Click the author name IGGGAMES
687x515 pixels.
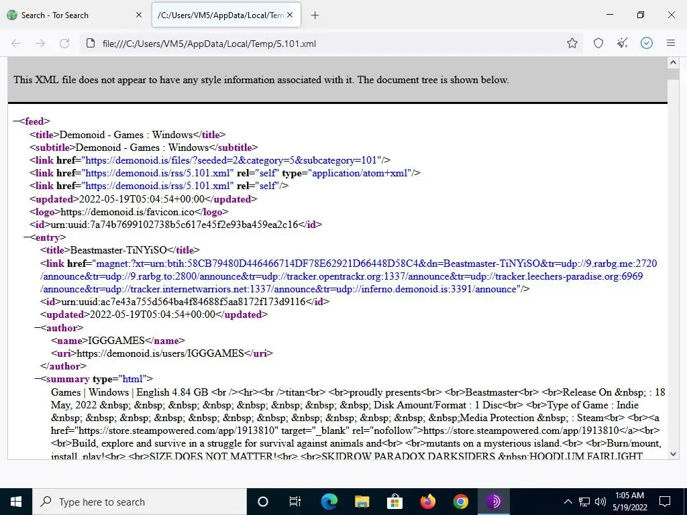click(116, 341)
